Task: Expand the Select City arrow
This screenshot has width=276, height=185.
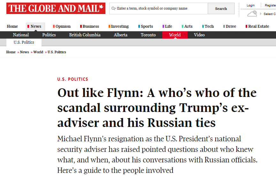Action: point(261,14)
